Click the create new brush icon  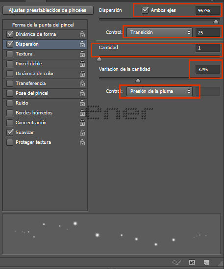pos(206,263)
